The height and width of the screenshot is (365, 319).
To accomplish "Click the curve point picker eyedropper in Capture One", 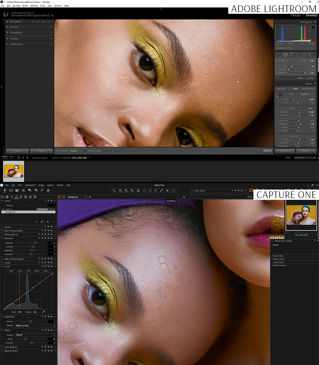I will click(x=43, y=312).
